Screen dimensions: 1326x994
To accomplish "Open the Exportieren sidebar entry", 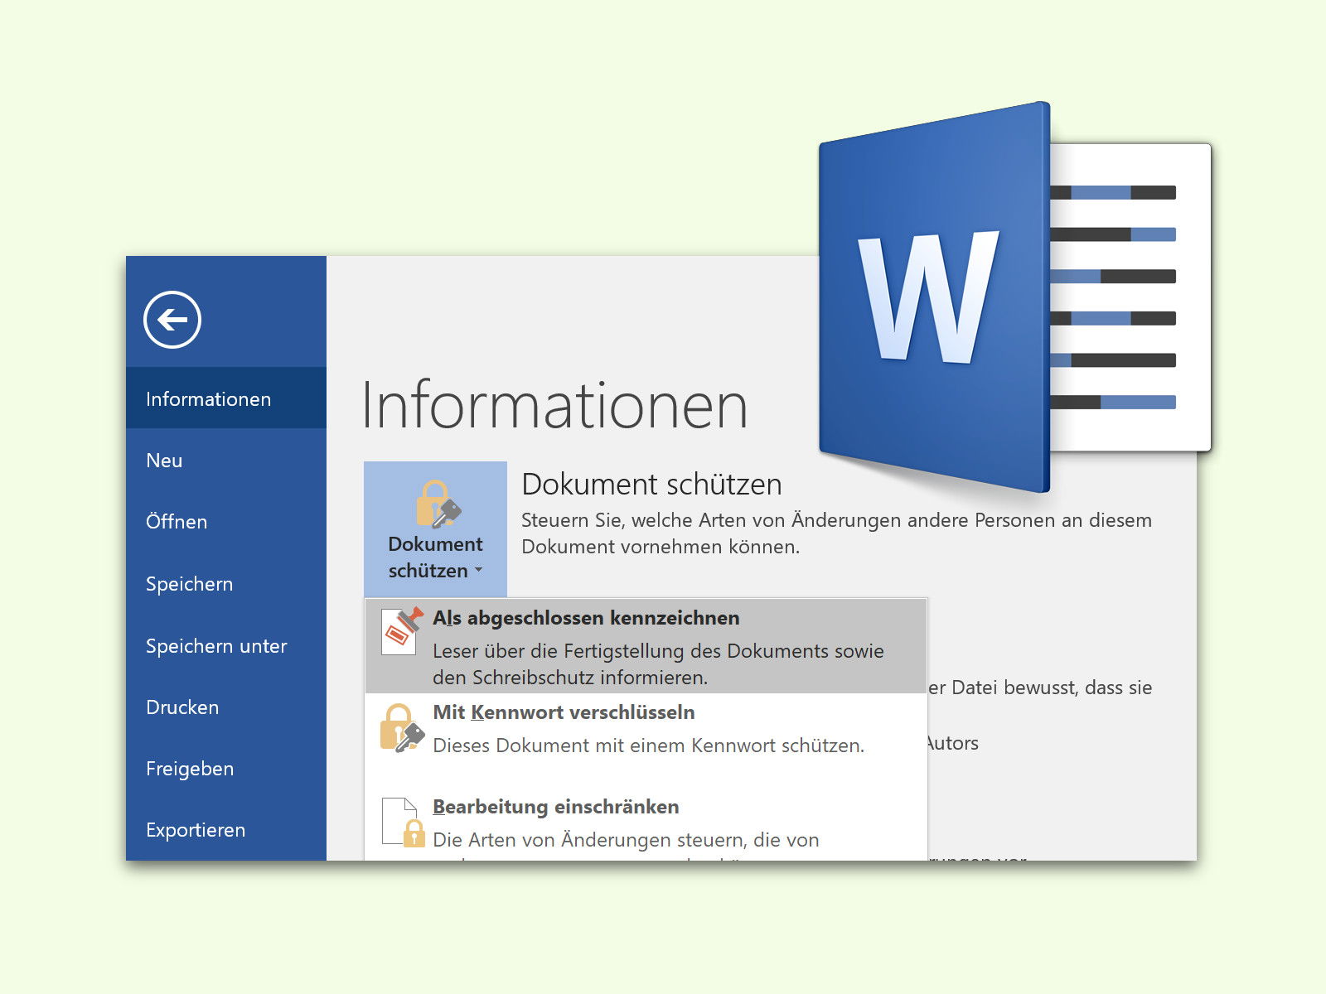I will pyautogui.click(x=226, y=830).
